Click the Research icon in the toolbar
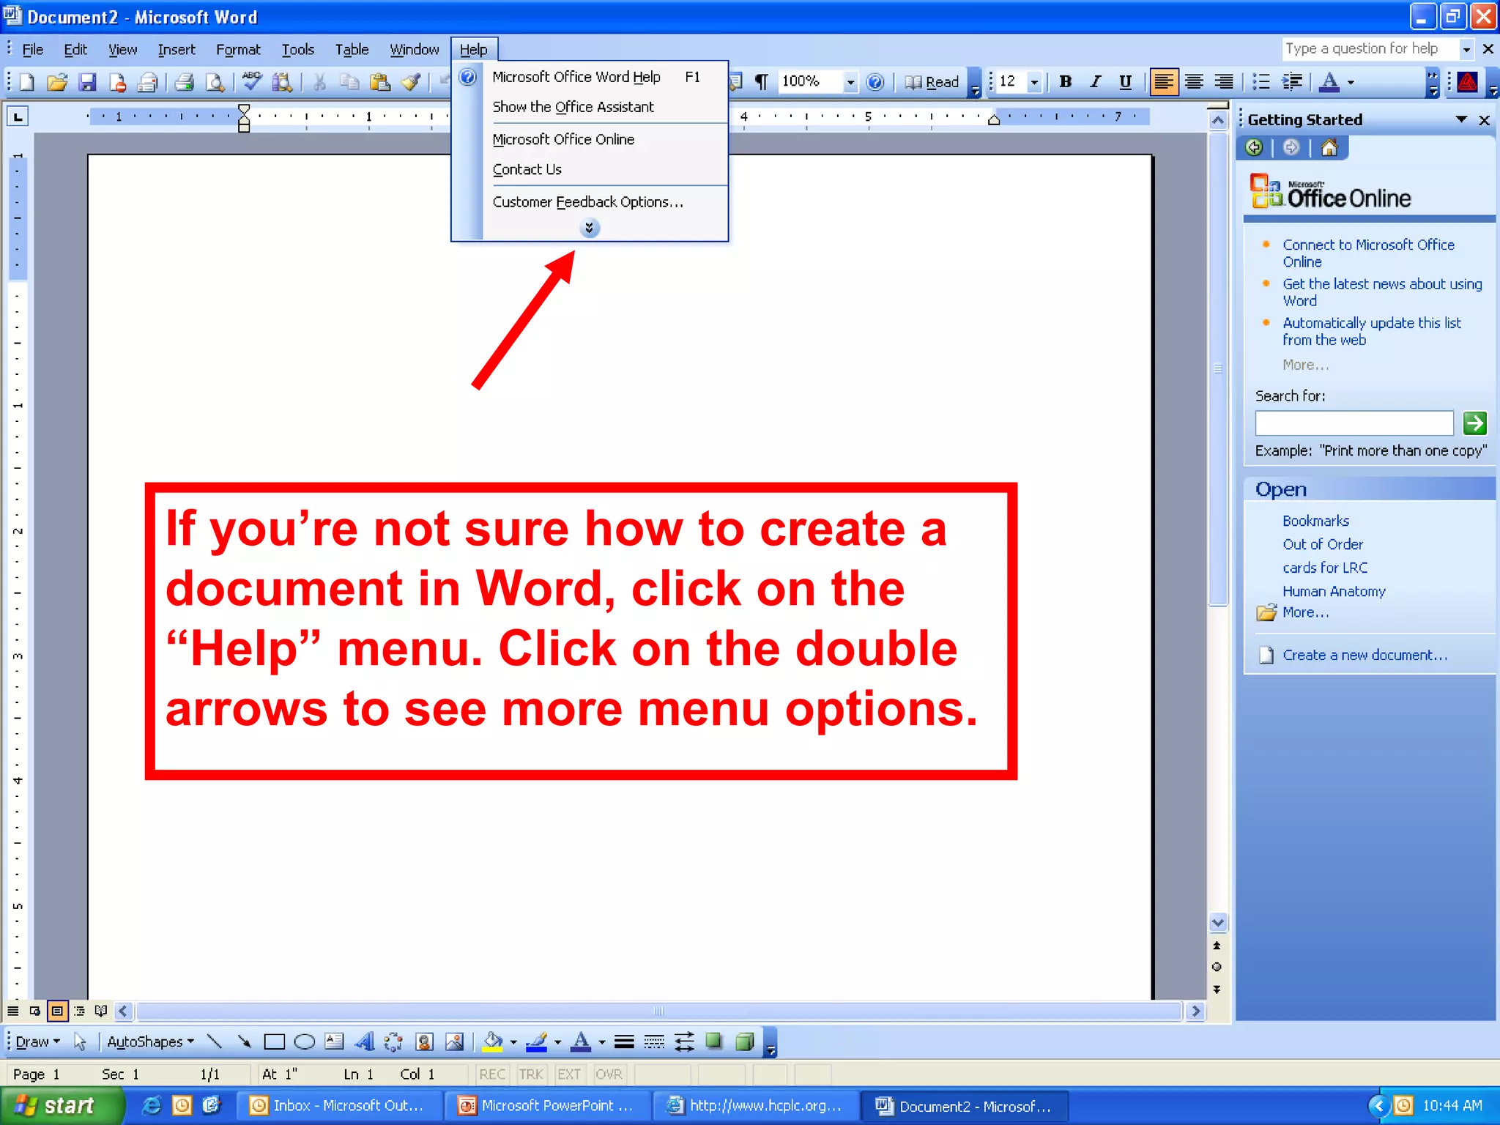The width and height of the screenshot is (1500, 1125). (282, 82)
